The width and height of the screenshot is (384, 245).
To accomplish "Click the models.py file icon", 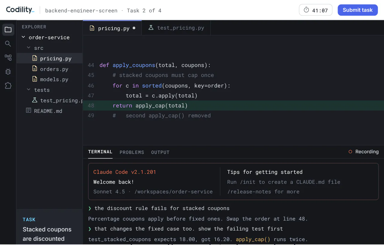I will 35,79.
